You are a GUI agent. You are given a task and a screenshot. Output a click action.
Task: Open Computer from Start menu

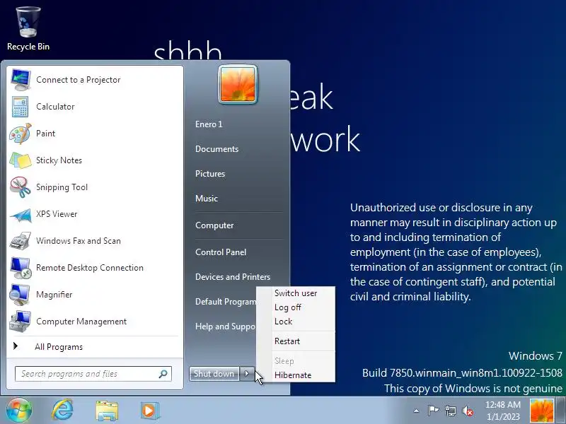tap(214, 225)
